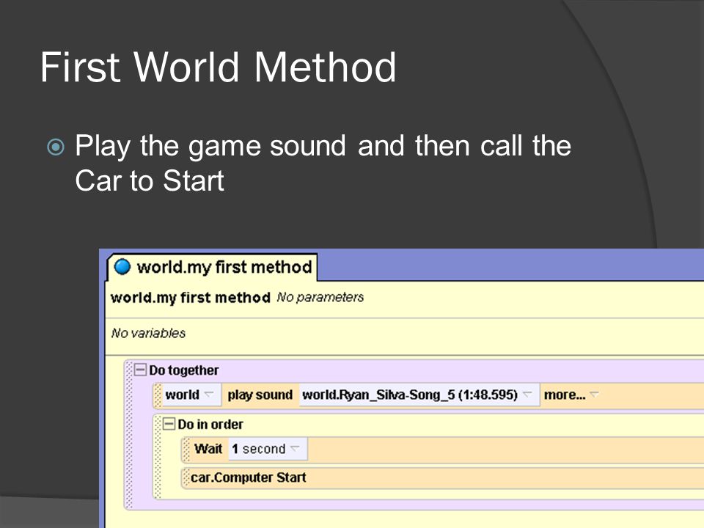Collapse the Do together block
This screenshot has width=704, height=528.
(141, 370)
